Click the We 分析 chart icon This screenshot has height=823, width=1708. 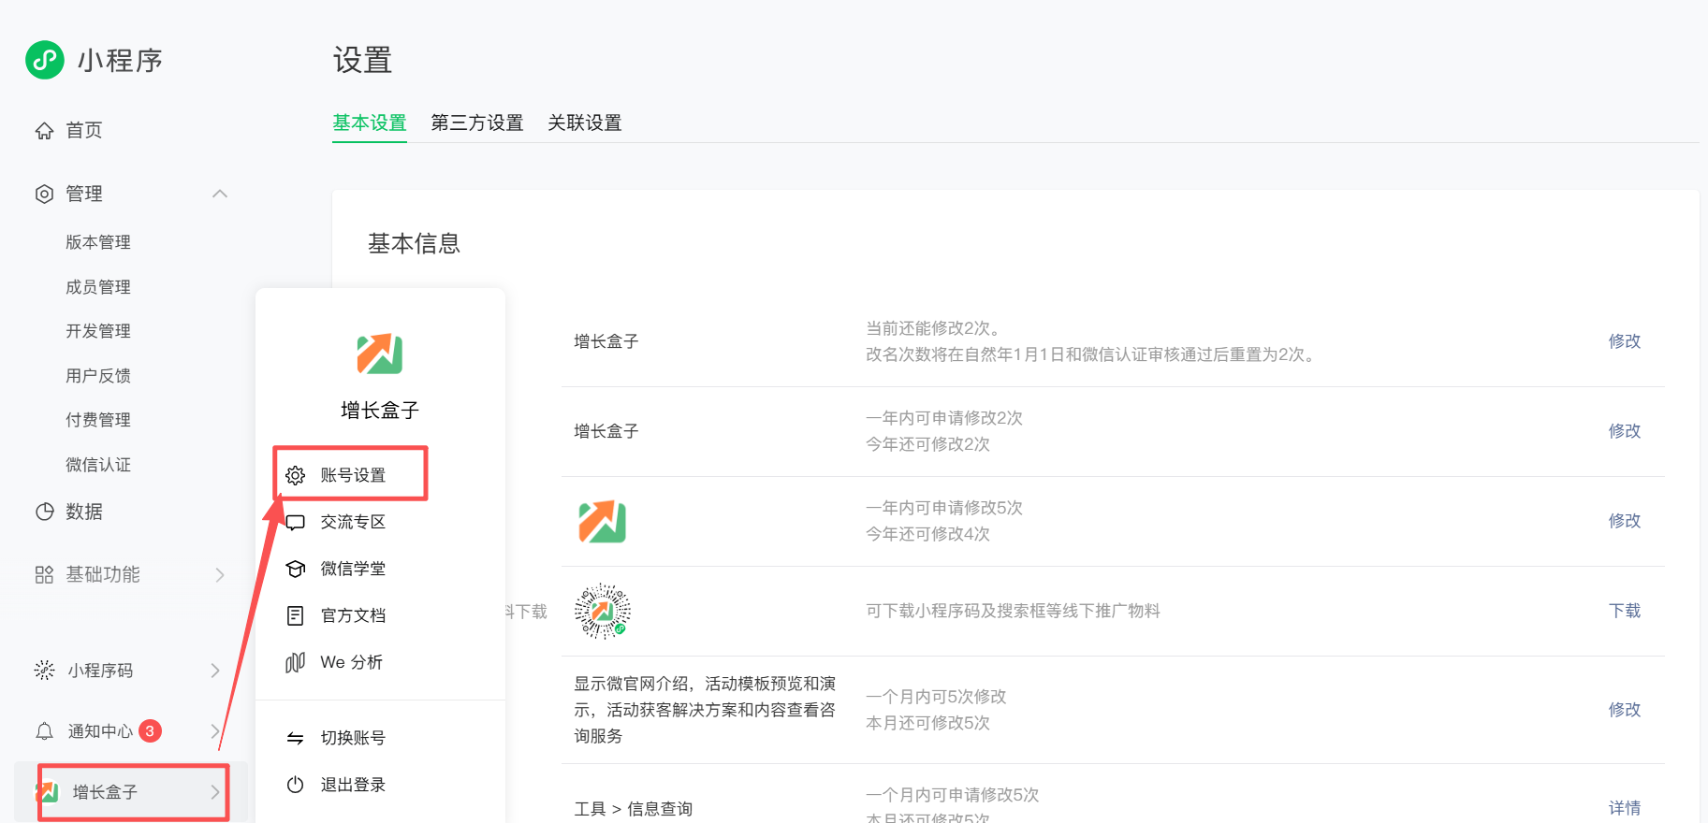click(296, 662)
